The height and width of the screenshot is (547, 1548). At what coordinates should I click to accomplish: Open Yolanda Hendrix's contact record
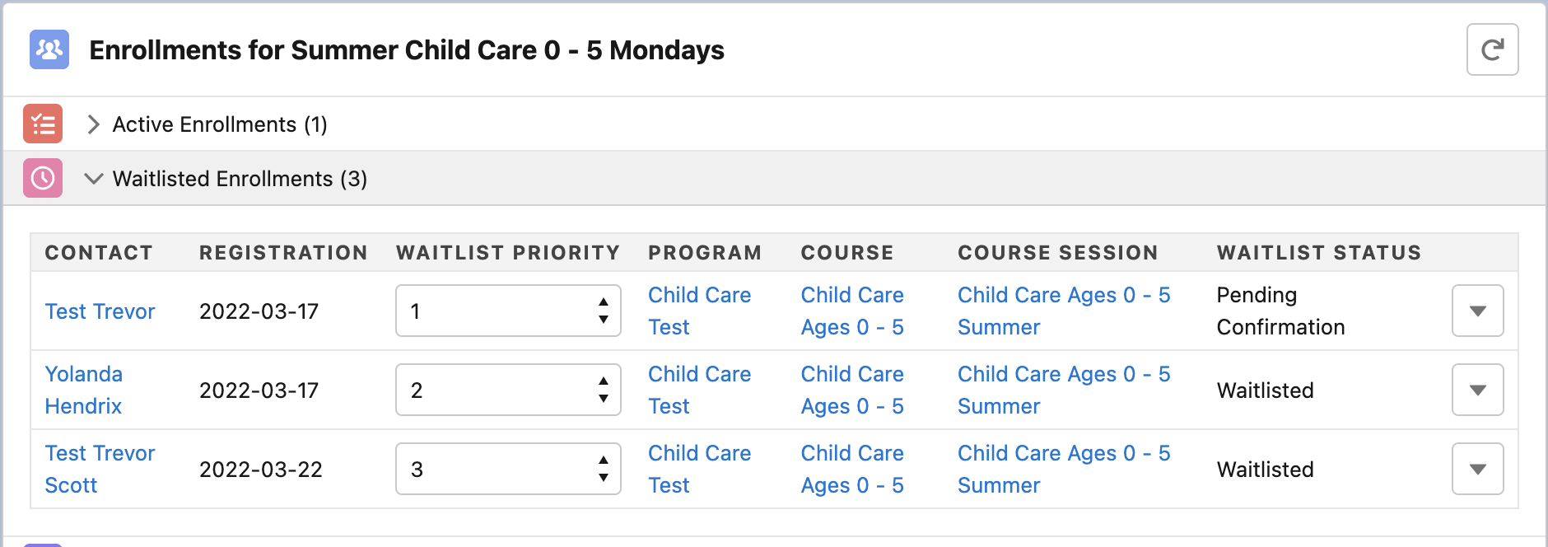tap(83, 390)
